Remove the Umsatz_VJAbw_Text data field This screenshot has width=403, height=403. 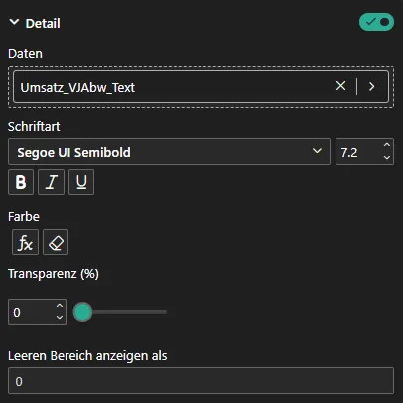[x=340, y=86]
